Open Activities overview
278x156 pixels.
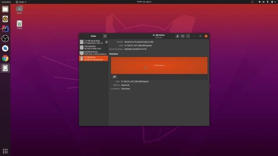[x=6, y=2]
